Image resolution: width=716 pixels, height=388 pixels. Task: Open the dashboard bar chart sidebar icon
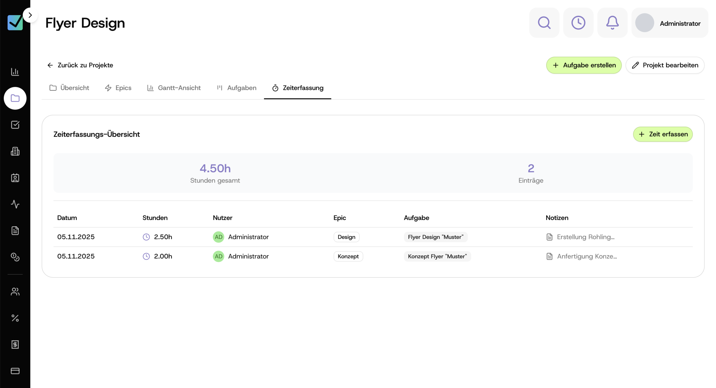tap(15, 72)
